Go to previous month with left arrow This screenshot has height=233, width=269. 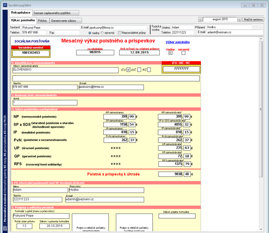[x=200, y=19]
